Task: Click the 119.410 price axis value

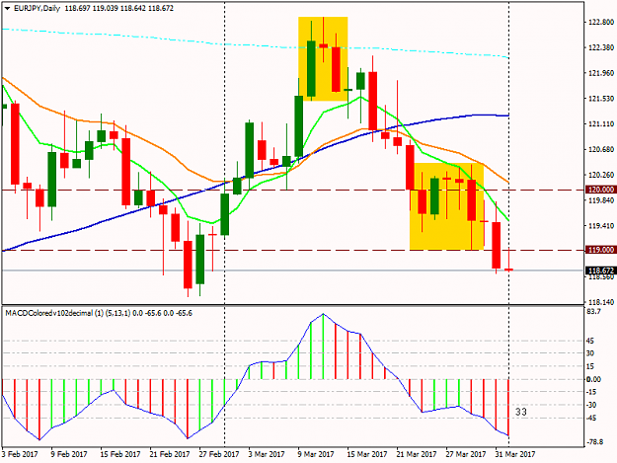Action: coord(601,226)
